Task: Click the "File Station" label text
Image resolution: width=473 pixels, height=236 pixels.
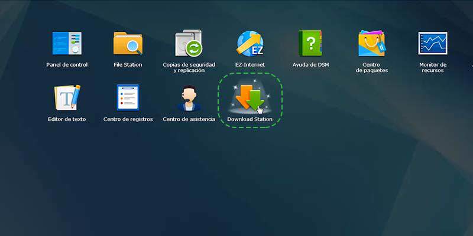Action: [128, 65]
